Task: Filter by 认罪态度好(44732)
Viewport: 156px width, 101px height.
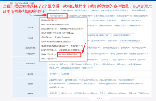Action: click(x=108, y=64)
